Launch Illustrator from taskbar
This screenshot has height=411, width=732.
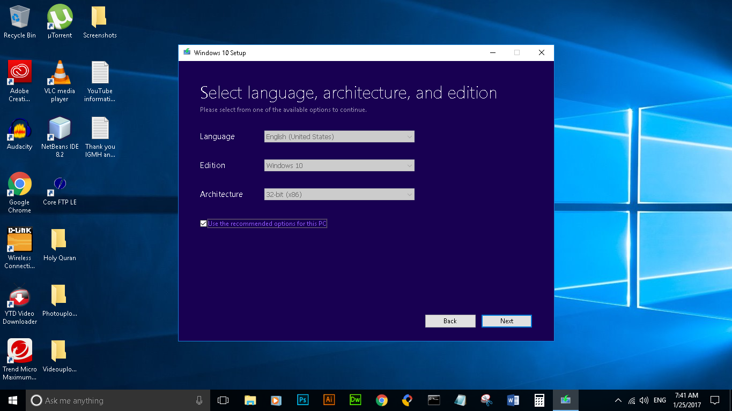point(329,400)
